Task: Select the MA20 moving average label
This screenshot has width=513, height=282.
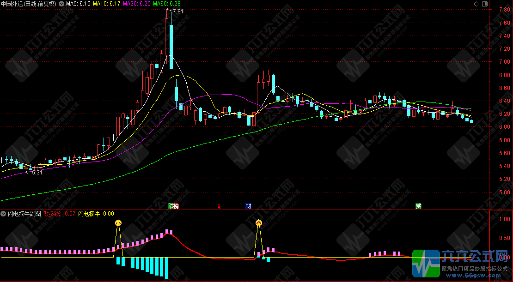Action: (137, 4)
